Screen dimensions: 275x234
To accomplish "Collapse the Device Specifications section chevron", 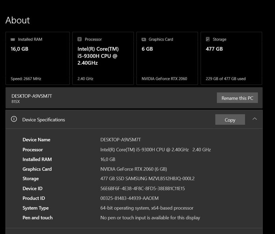I will tap(254, 119).
